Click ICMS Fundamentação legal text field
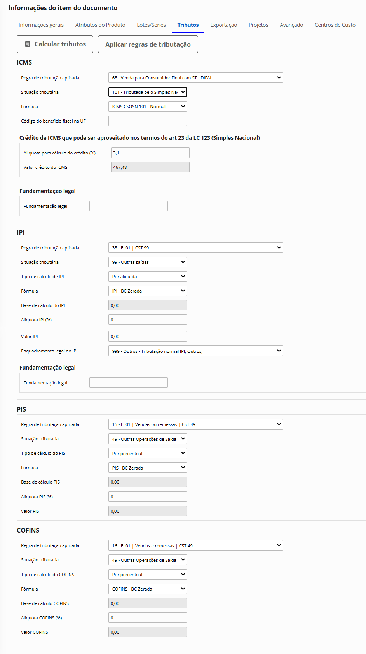366x654 pixels. [128, 206]
